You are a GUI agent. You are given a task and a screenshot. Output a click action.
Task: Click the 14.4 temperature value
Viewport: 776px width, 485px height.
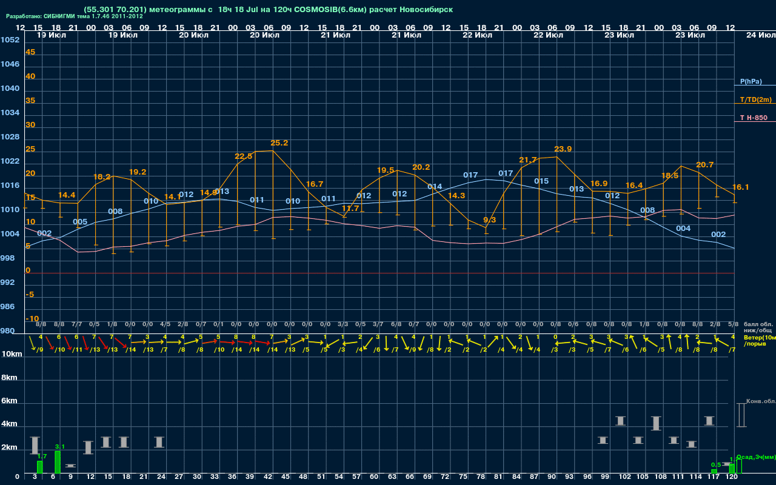[x=67, y=195]
